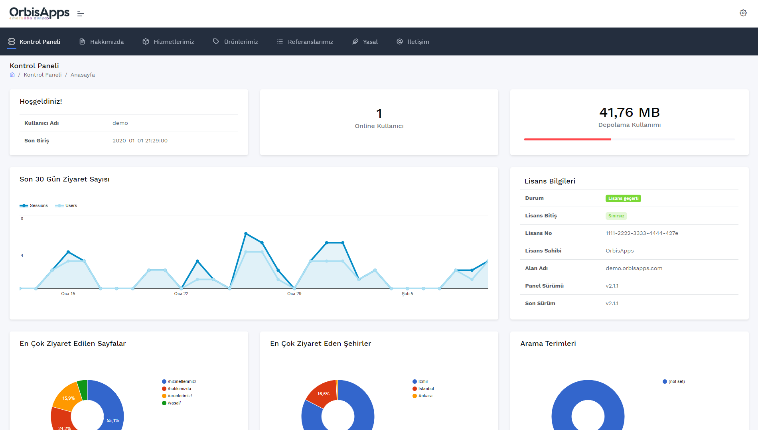
Task: Click the Oca 22 axis label
Action: pyautogui.click(x=181, y=294)
